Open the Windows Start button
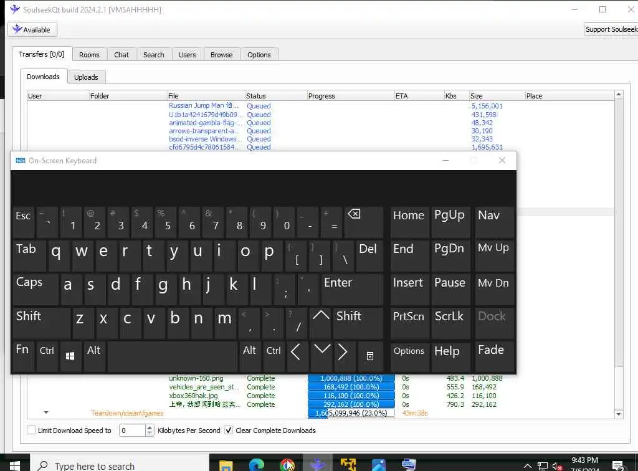638x471 pixels. (15, 465)
